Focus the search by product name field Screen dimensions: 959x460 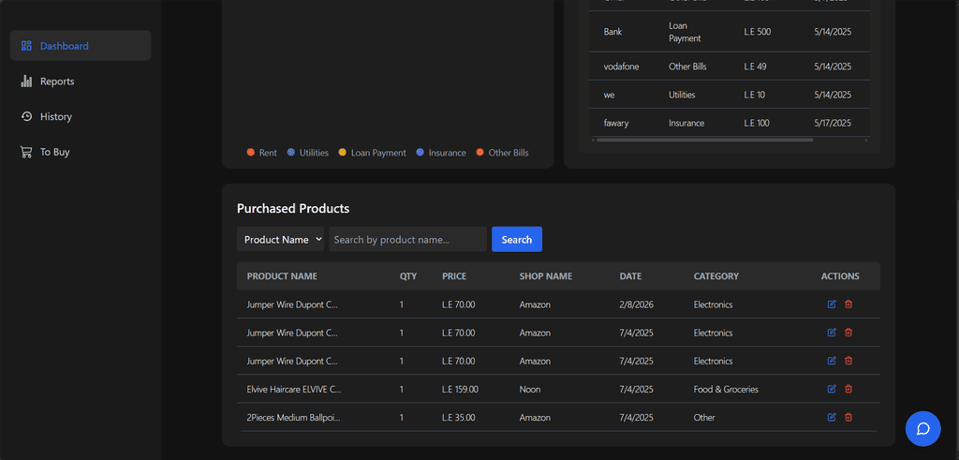[406, 240]
